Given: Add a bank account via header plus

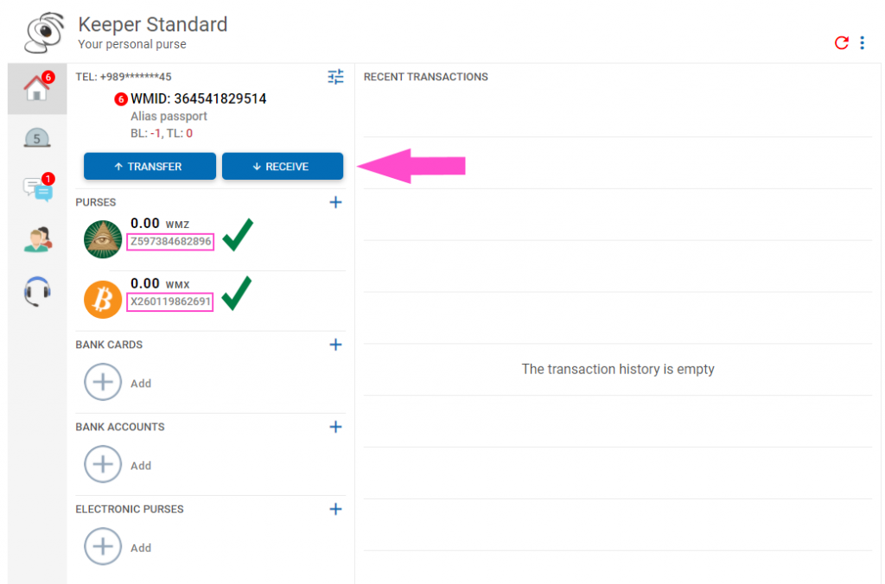Looking at the screenshot, I should [335, 427].
